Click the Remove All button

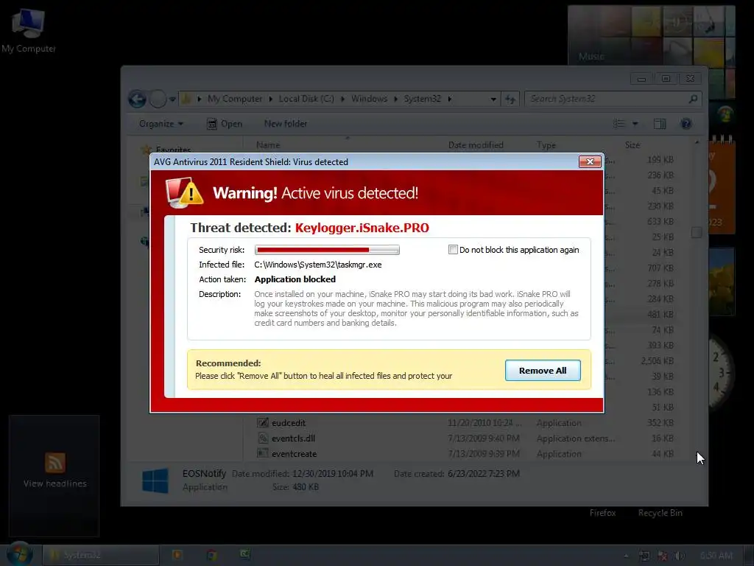coord(543,370)
